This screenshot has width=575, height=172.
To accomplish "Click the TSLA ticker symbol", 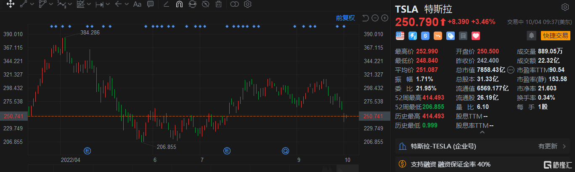I will 407,9.
